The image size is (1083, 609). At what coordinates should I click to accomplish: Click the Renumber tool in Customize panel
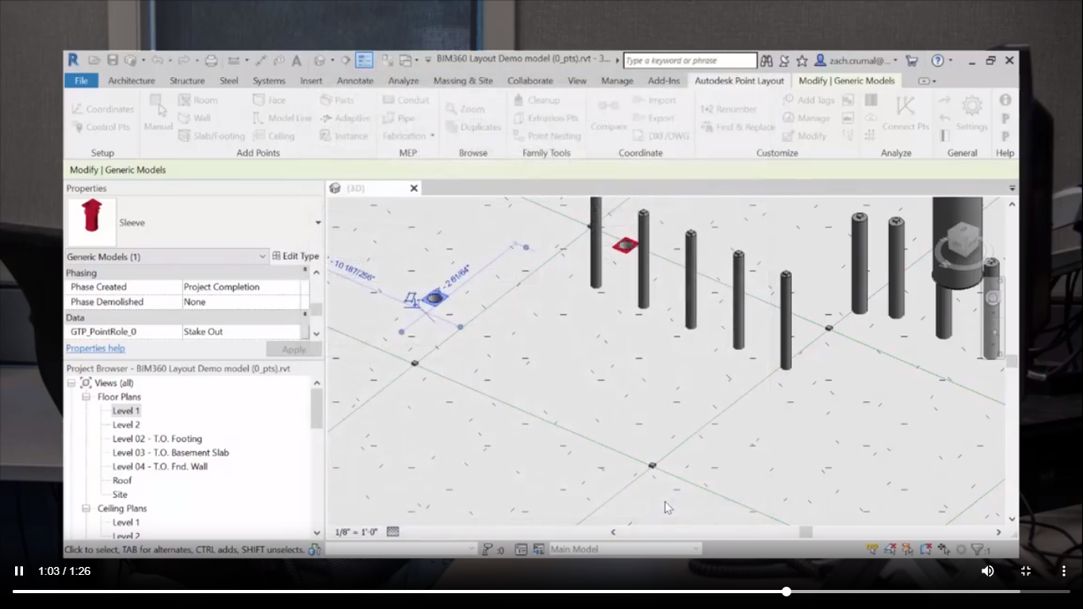(x=728, y=109)
